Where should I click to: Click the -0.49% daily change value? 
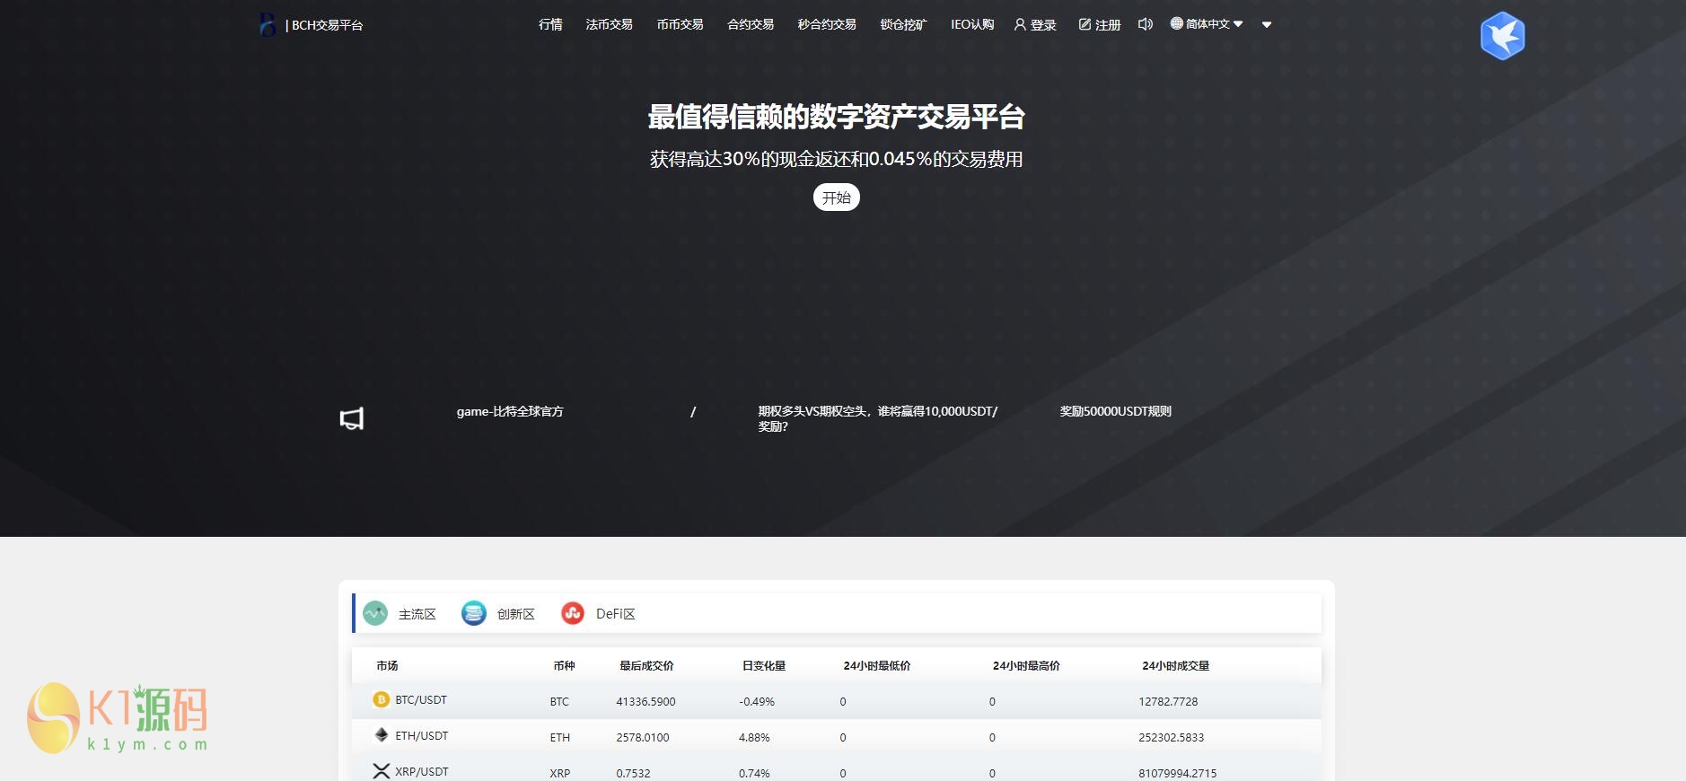757,701
